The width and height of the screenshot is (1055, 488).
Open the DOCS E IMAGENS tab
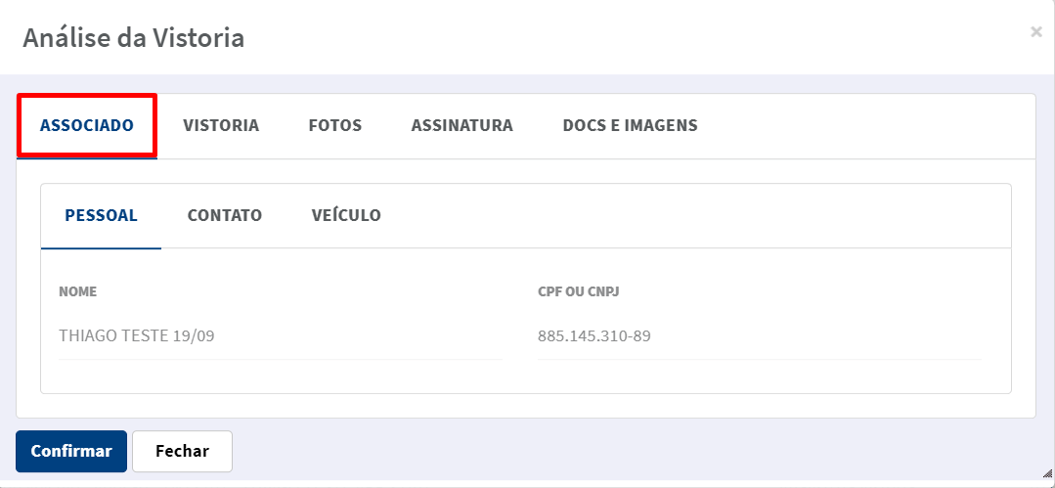point(630,125)
